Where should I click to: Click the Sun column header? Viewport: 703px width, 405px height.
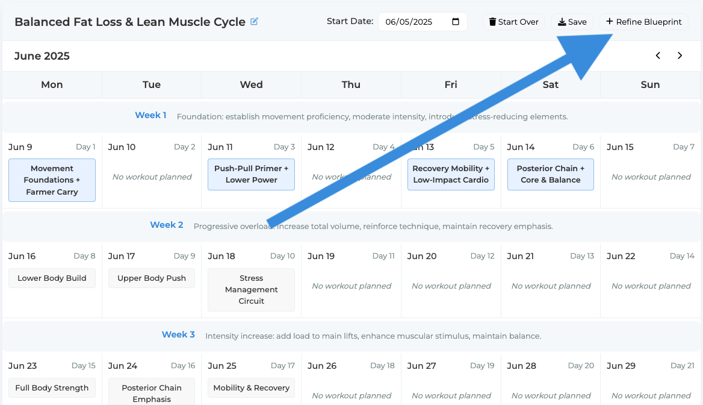(650, 84)
